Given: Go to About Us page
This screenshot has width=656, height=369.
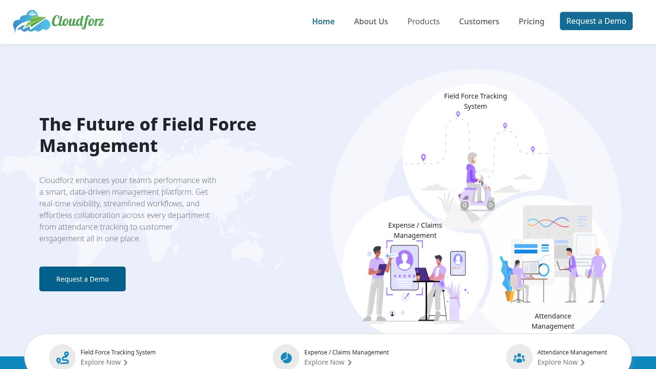Looking at the screenshot, I should tap(371, 21).
